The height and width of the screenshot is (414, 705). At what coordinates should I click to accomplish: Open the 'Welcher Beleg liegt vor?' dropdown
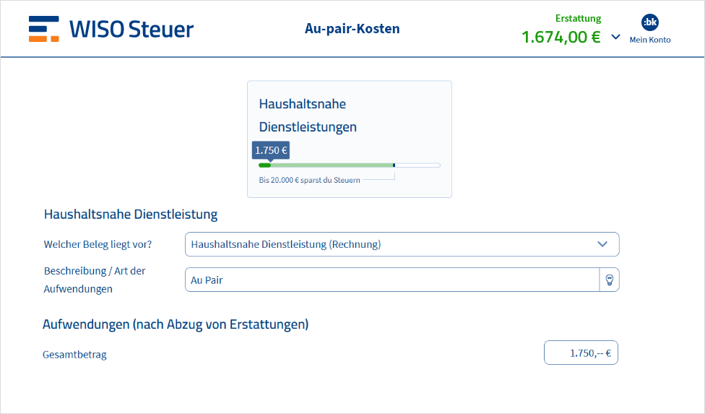click(x=402, y=244)
